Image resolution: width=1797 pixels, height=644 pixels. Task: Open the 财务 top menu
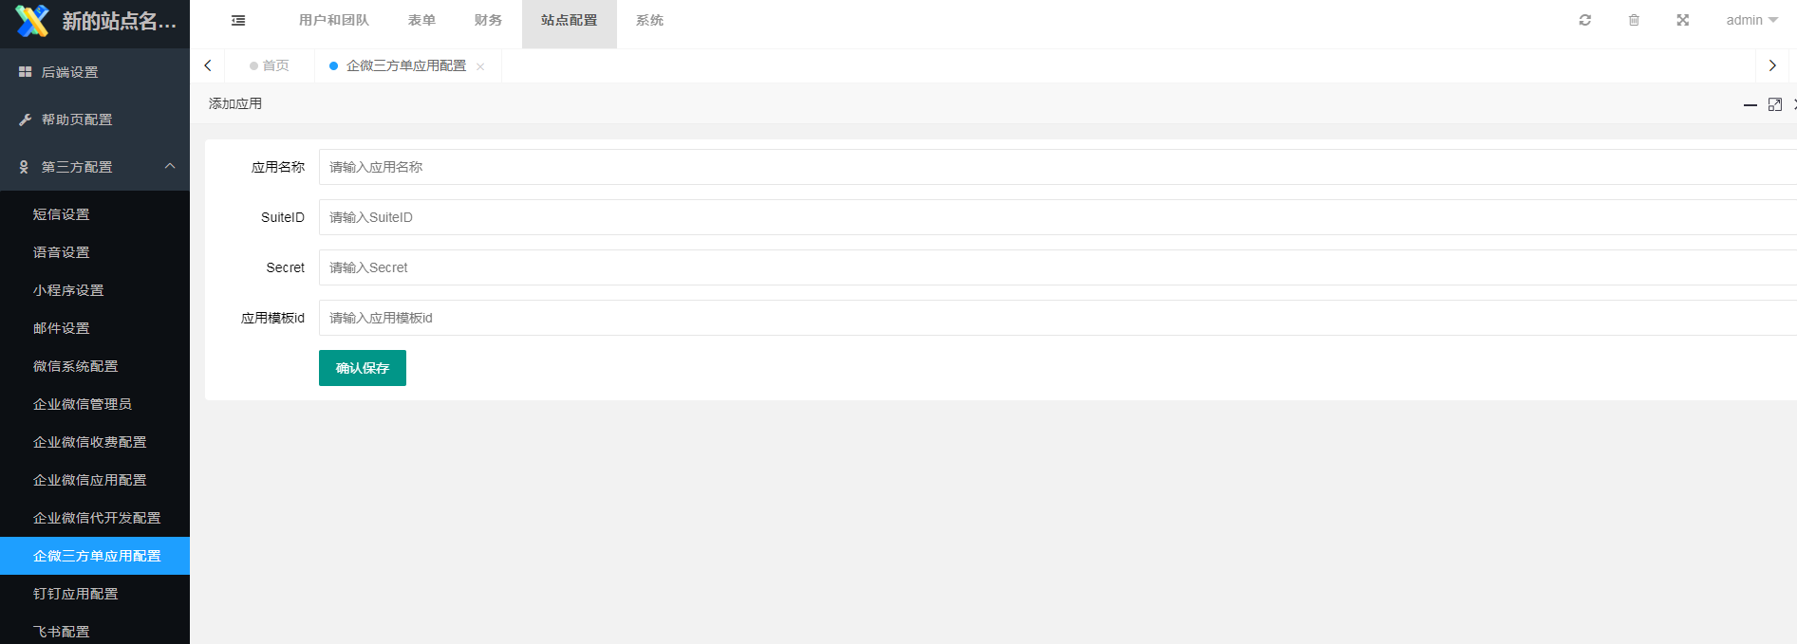[488, 20]
